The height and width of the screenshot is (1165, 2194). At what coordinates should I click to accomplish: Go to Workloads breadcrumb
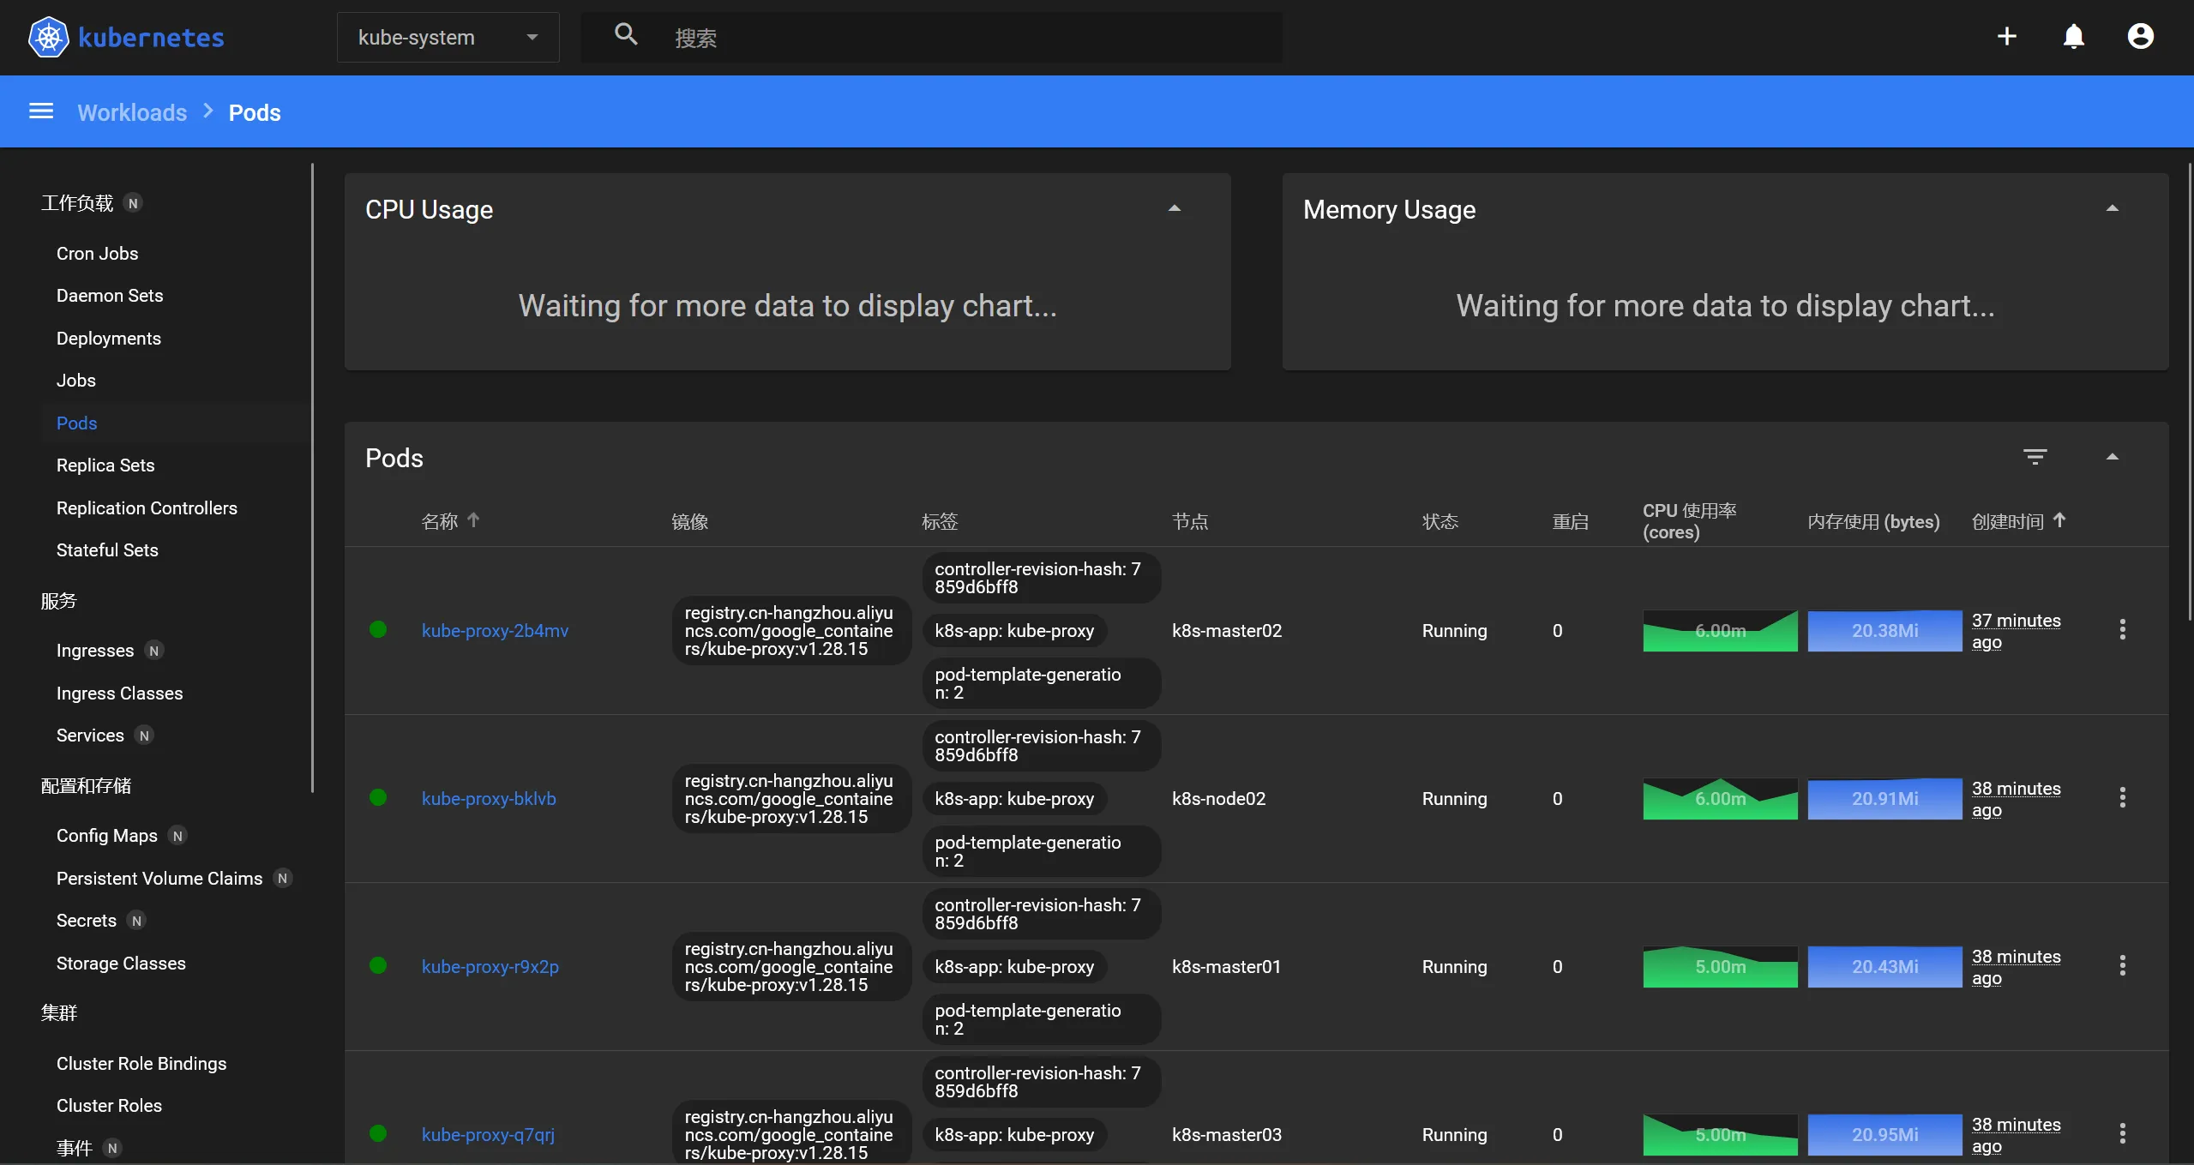(132, 112)
